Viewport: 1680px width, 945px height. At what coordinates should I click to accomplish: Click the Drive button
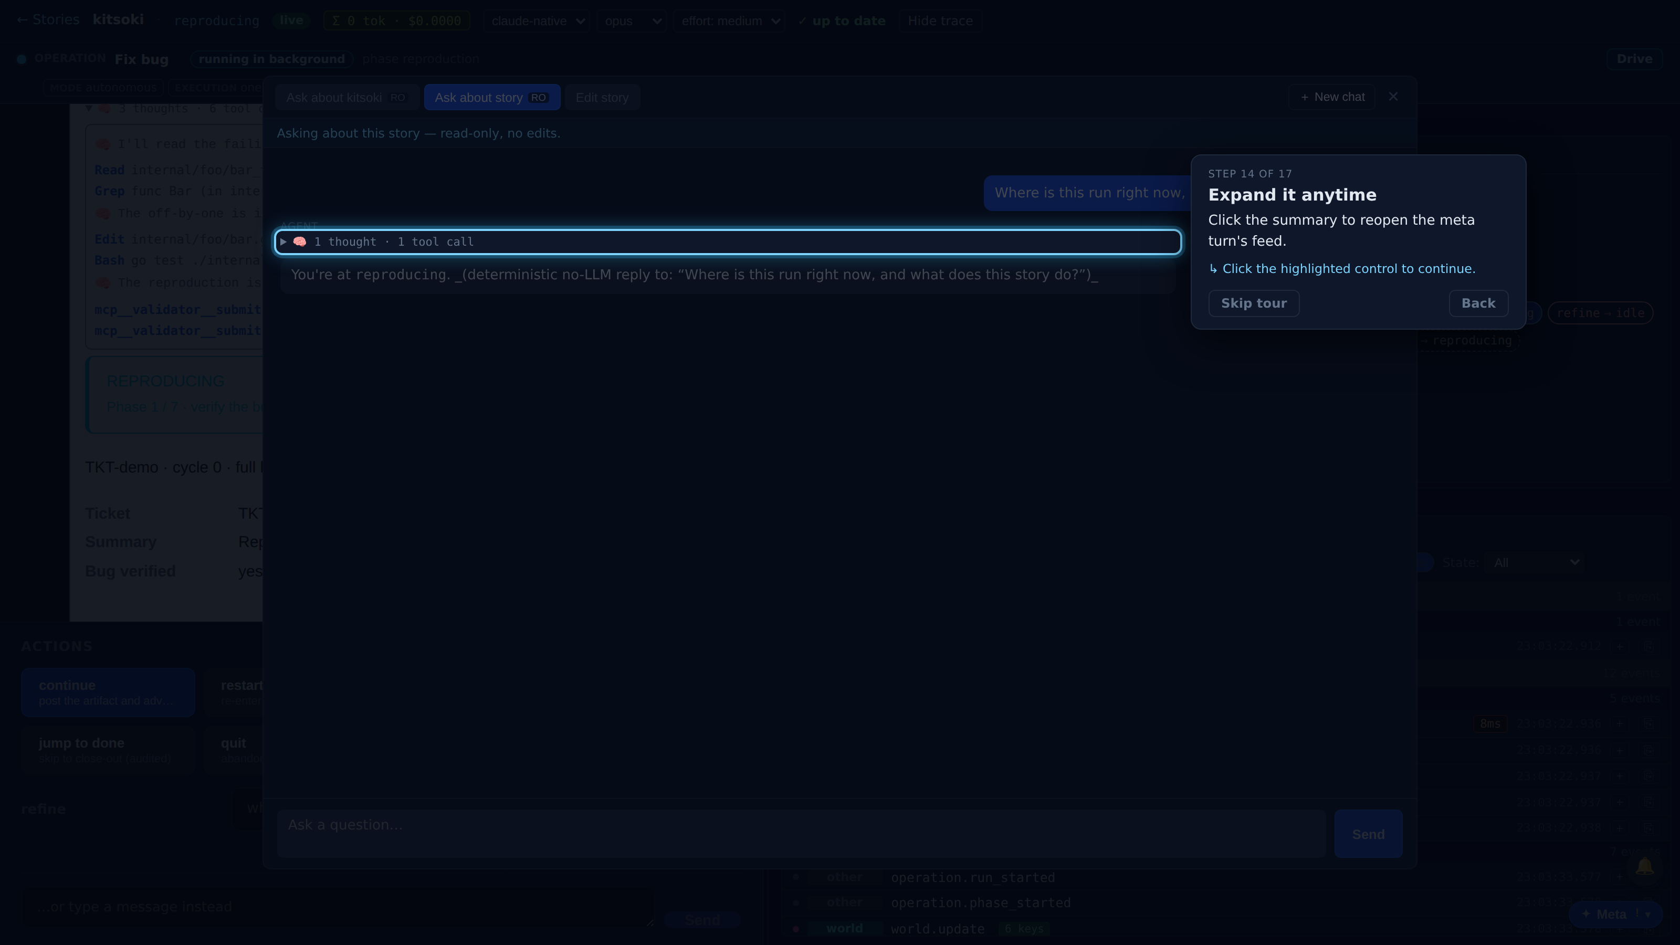tap(1634, 59)
